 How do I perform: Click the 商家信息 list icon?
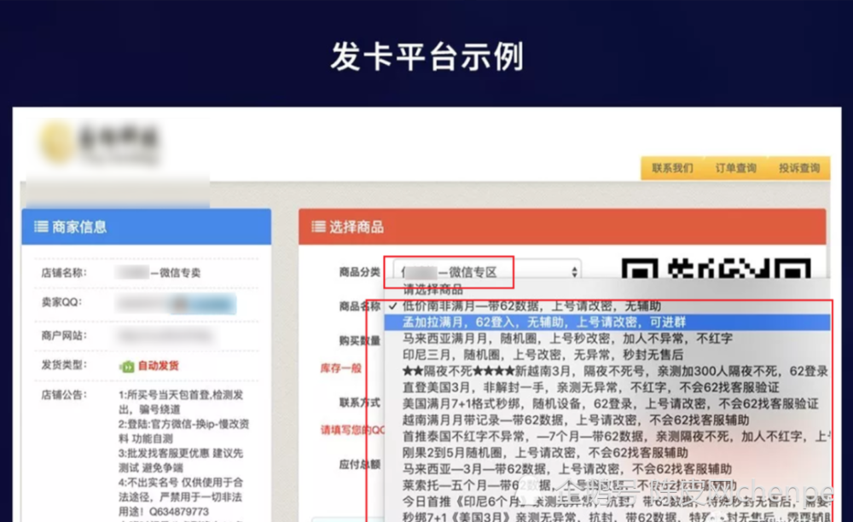(41, 227)
